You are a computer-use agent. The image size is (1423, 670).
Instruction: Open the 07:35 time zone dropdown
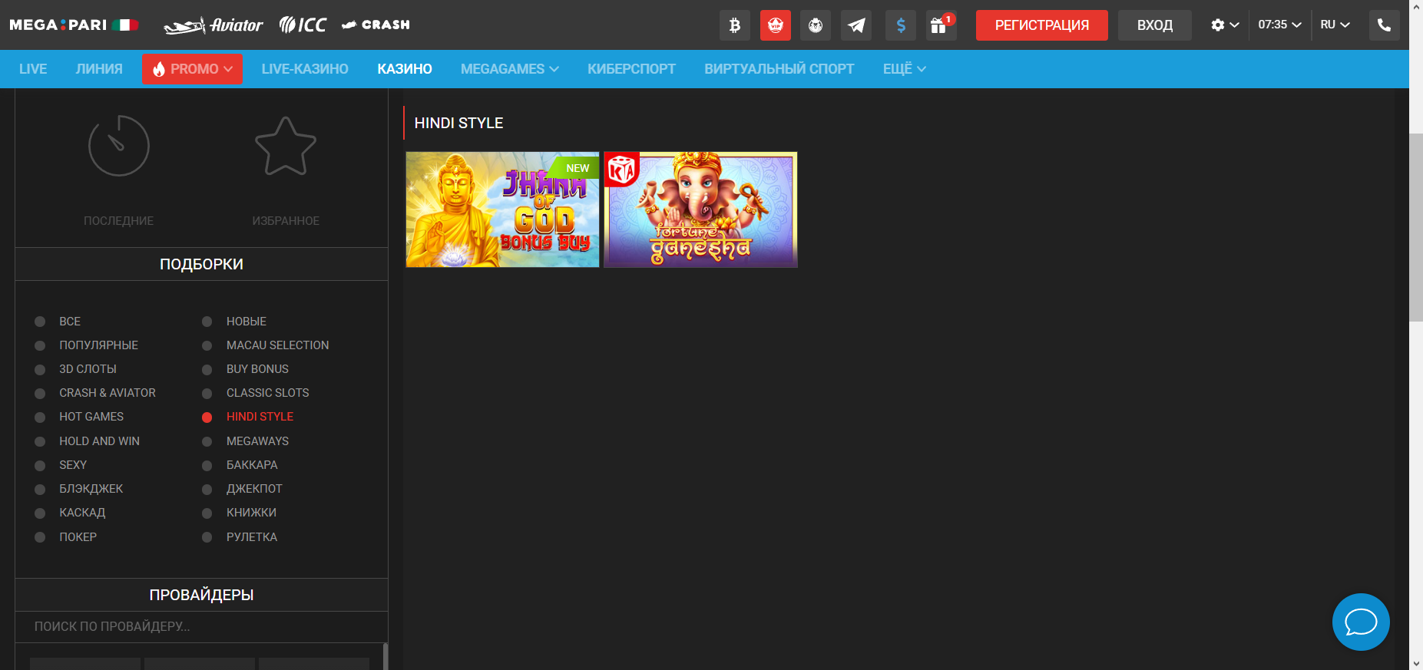1279,25
